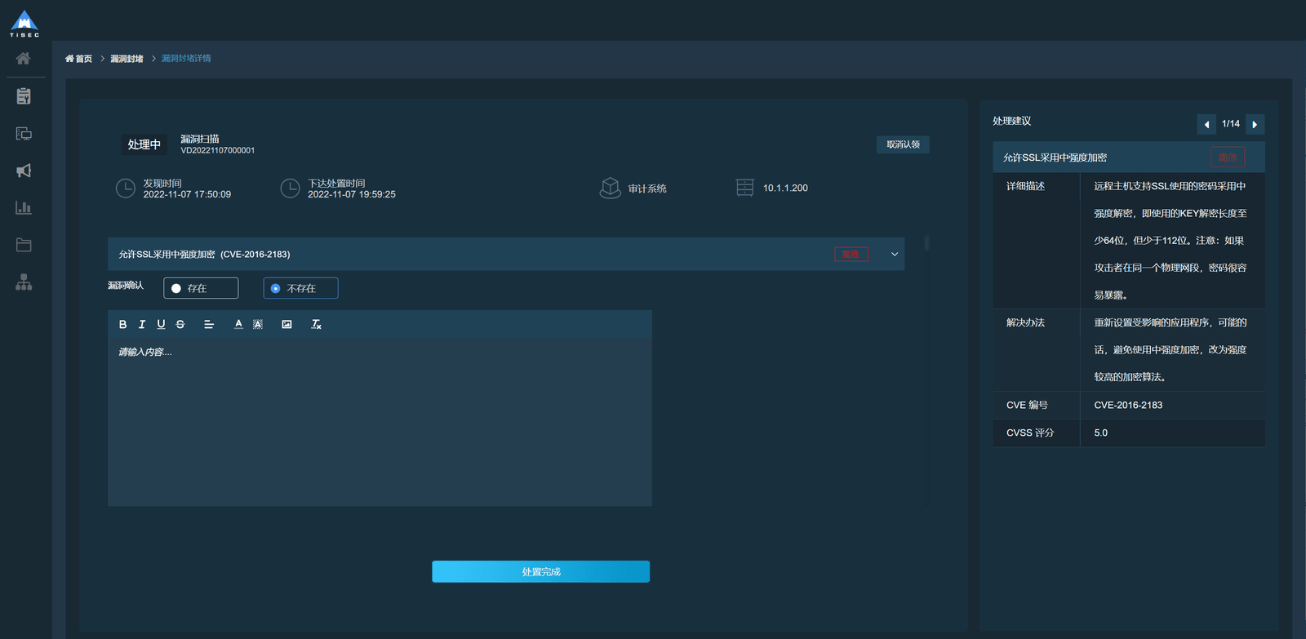Click the 处理中 status tag
This screenshot has width=1306, height=639.
pos(144,144)
